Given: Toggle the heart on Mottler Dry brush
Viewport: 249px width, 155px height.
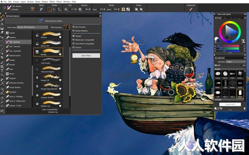Looking at the screenshot, I should point(60,106).
